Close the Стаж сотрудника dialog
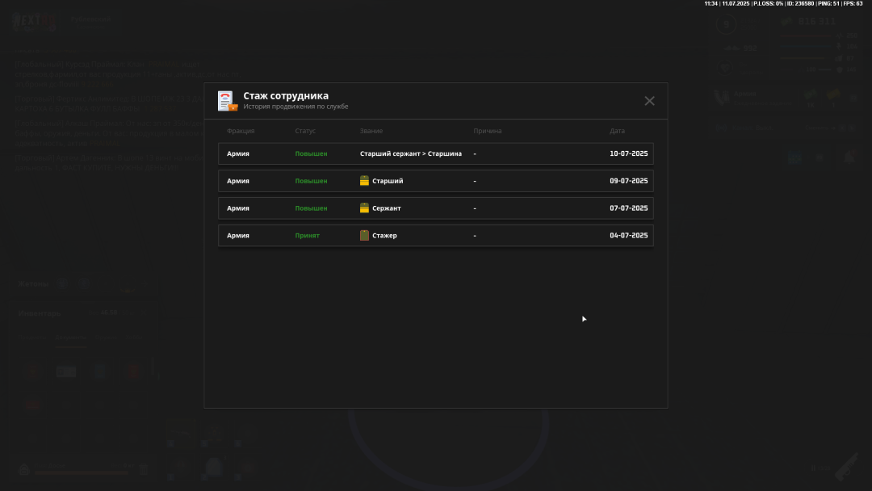Screen dimensions: 872x491 649,101
